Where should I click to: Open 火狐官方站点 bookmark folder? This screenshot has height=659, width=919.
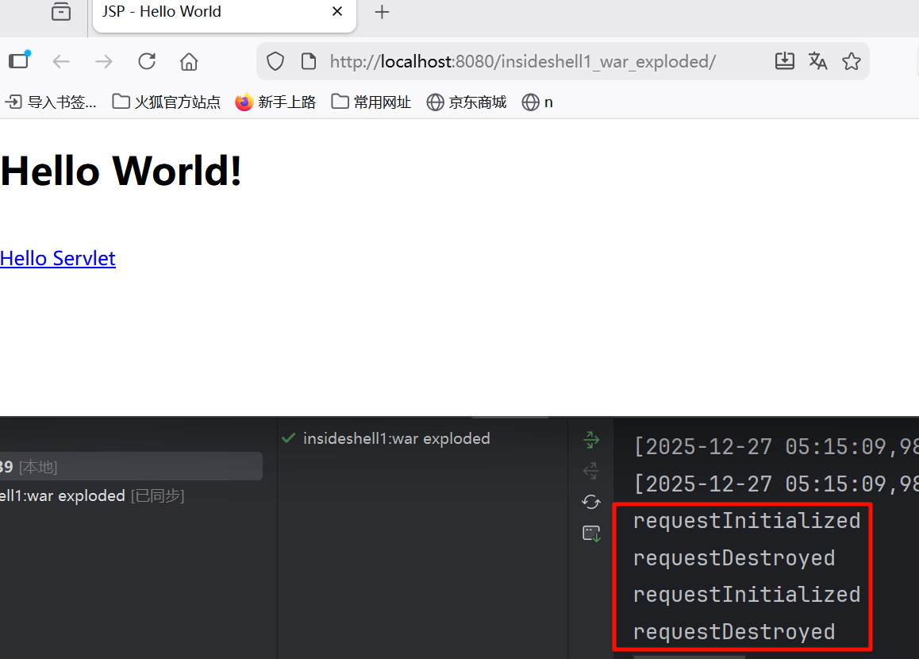point(167,102)
